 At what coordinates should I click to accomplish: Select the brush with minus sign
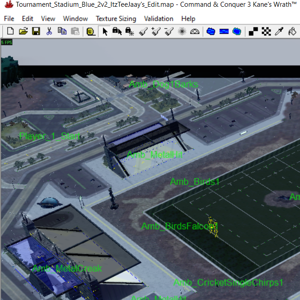[169, 31]
